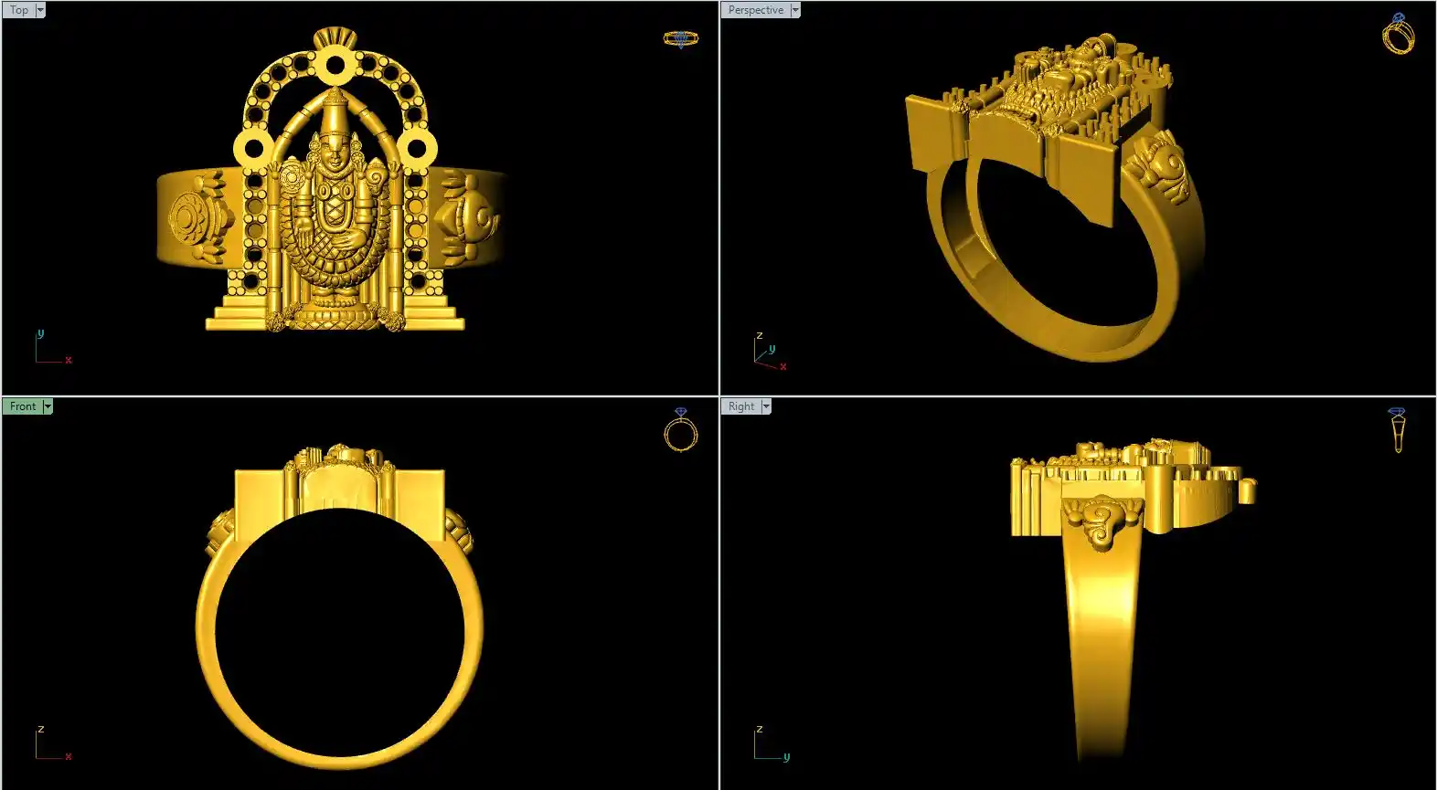Pick the chakra emblem on the band in Top view
This screenshot has height=790, width=1437.
point(189,219)
